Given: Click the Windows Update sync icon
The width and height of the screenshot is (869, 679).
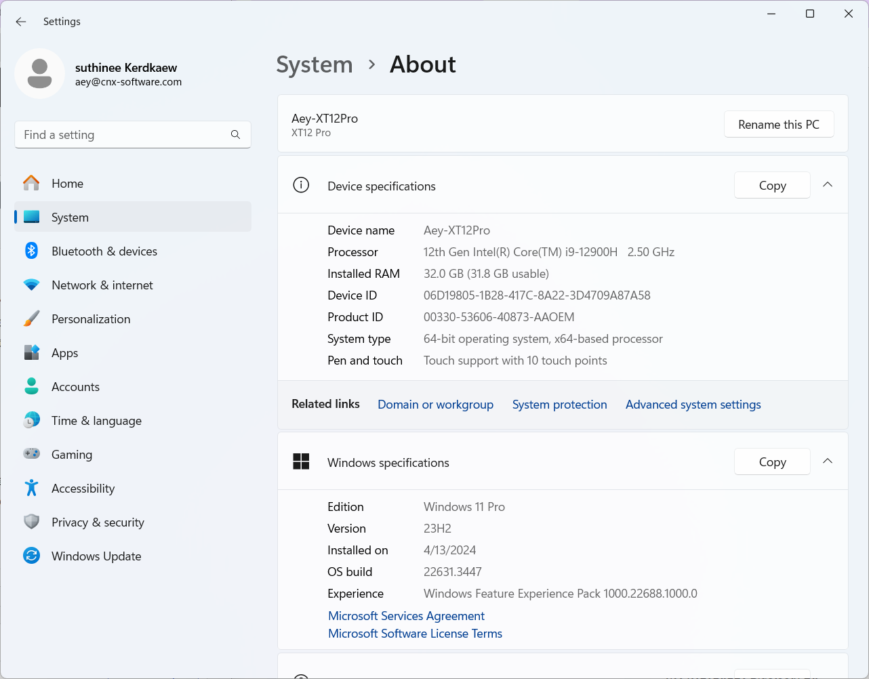Looking at the screenshot, I should [31, 556].
